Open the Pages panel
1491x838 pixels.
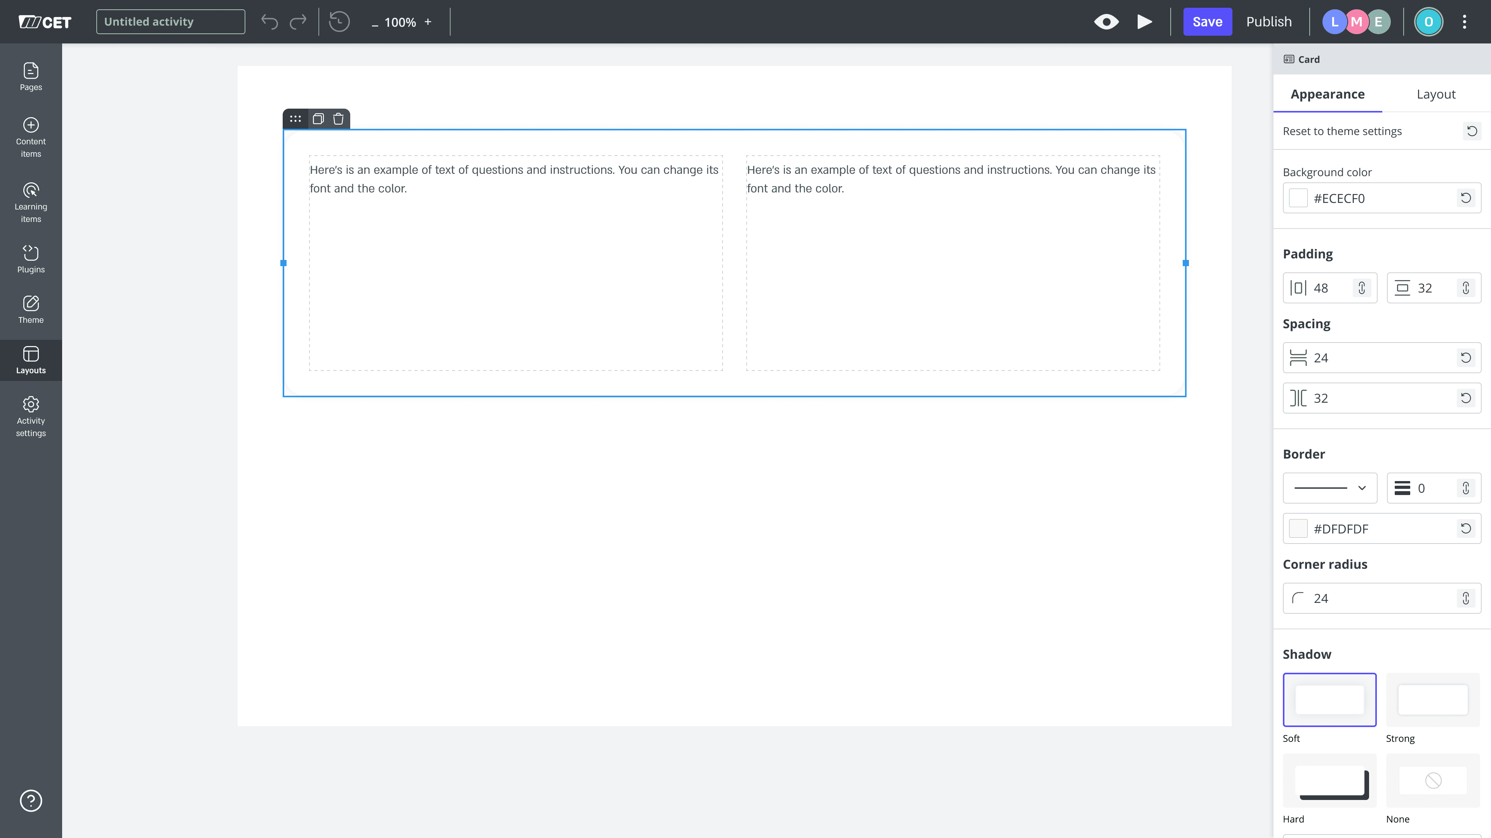tap(30, 76)
